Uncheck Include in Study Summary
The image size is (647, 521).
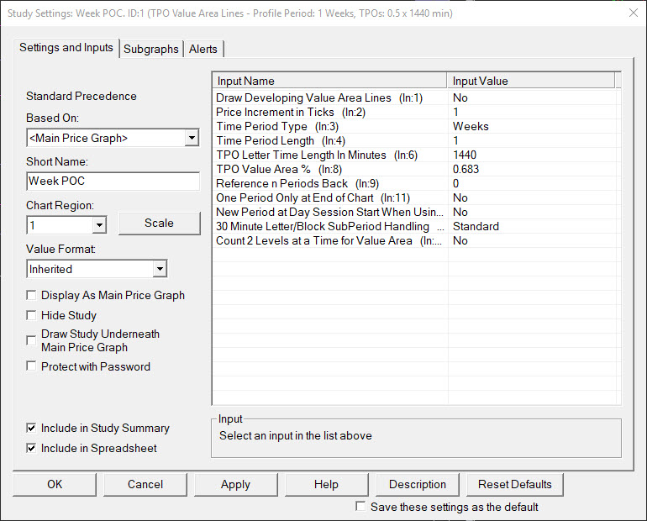(32, 429)
